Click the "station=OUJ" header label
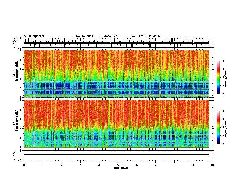 pyautogui.click(x=112, y=36)
